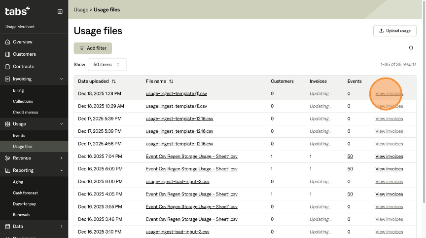This screenshot has width=426, height=238.
Task: Click the Upload usage button
Action: [x=394, y=31]
